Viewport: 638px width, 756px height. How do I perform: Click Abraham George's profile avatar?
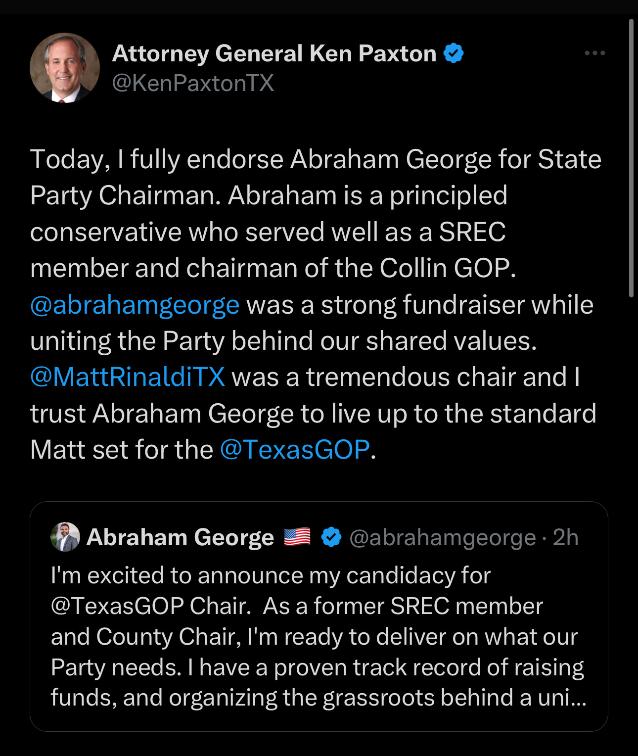pyautogui.click(x=64, y=536)
